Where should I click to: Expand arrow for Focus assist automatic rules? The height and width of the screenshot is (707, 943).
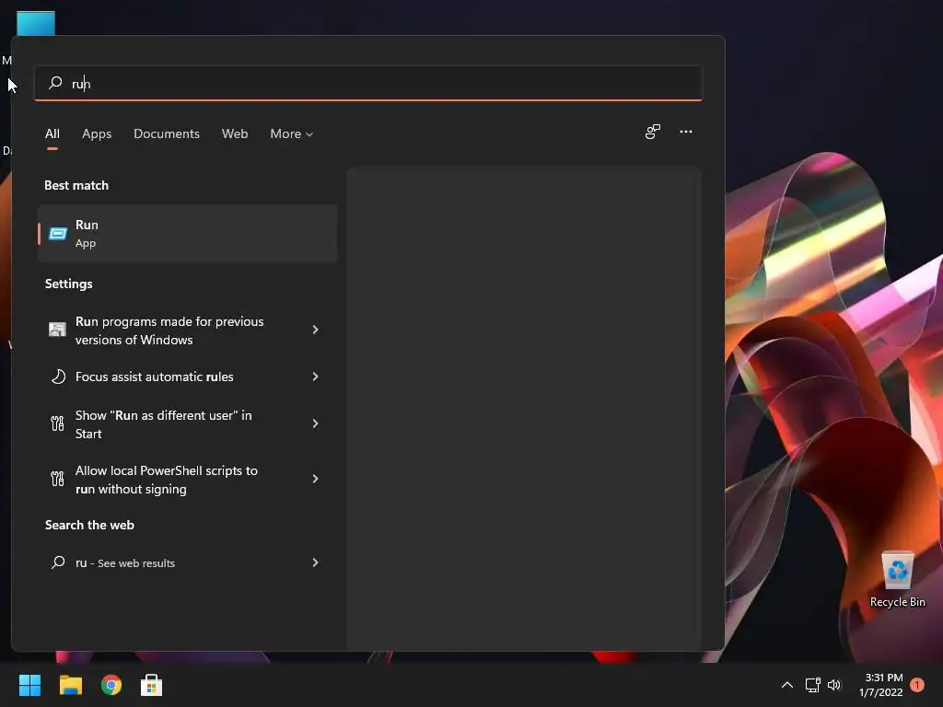[315, 377]
